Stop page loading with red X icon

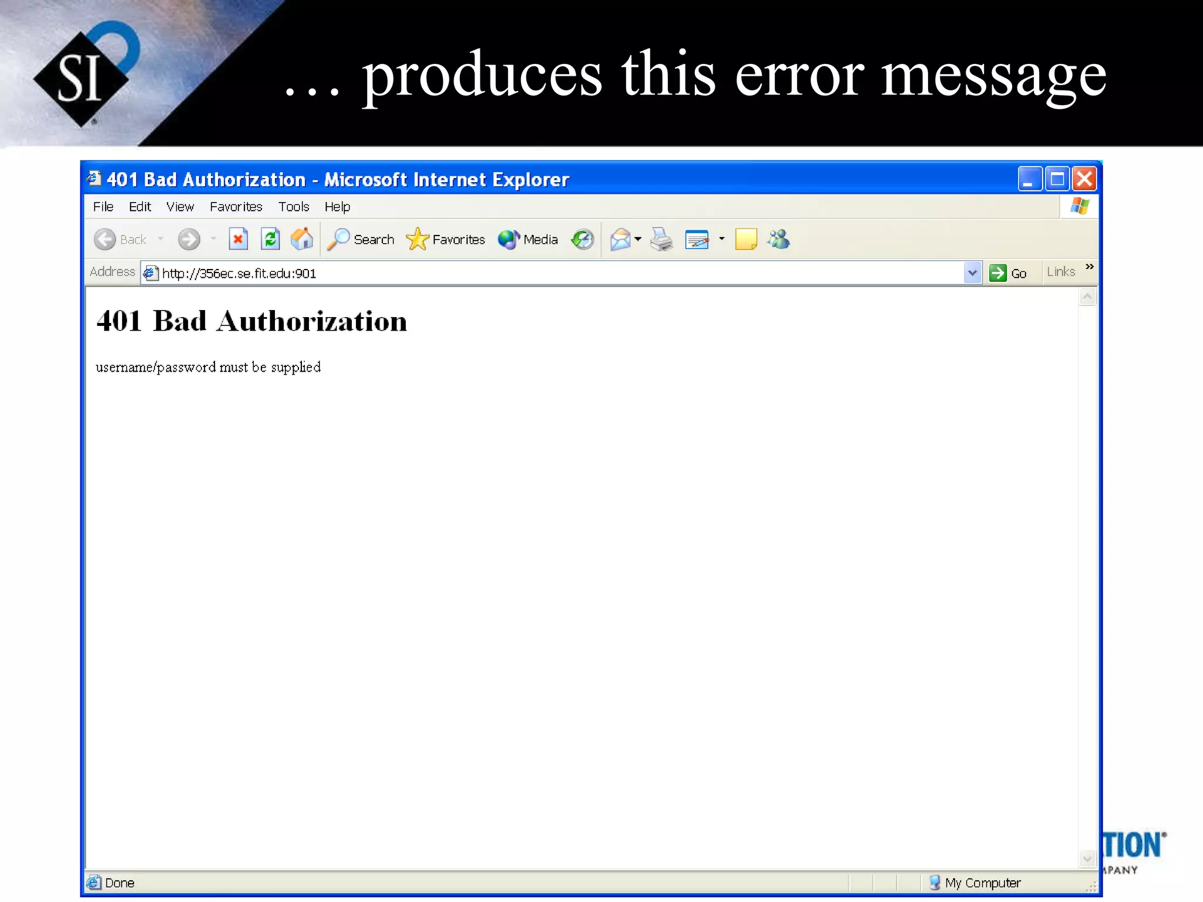pos(238,239)
